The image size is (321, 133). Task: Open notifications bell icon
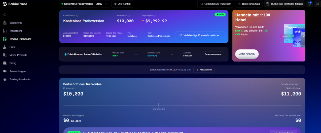(x=309, y=4)
